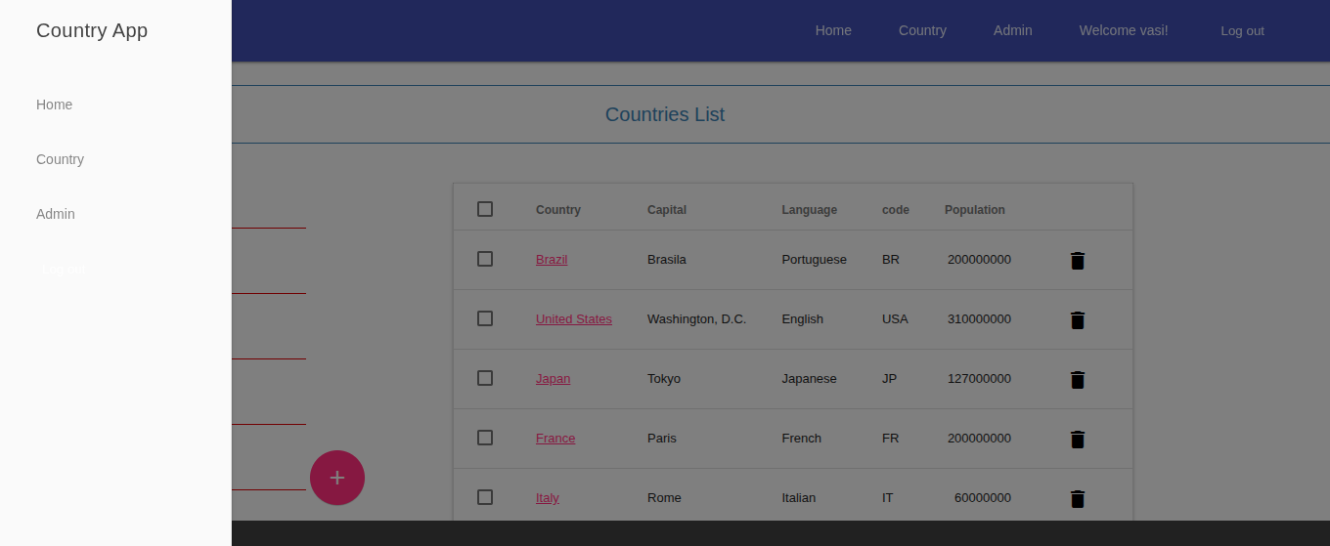Open Admin from the top navigation bar
1330x546 pixels.
pos(1012,30)
